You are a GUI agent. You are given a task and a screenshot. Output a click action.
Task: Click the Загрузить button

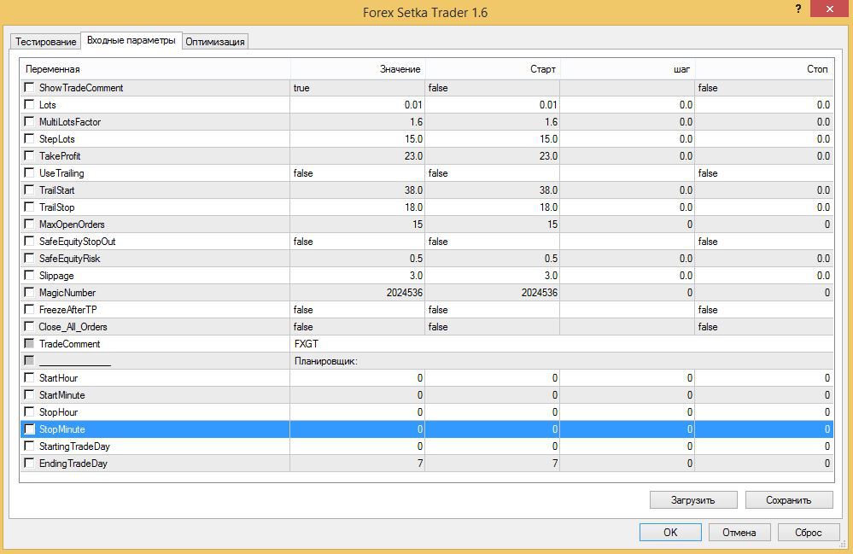pyautogui.click(x=693, y=499)
